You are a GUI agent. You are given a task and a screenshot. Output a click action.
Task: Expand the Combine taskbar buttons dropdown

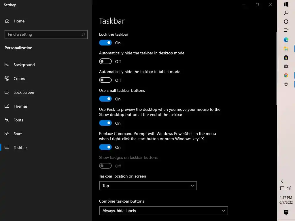163,211
